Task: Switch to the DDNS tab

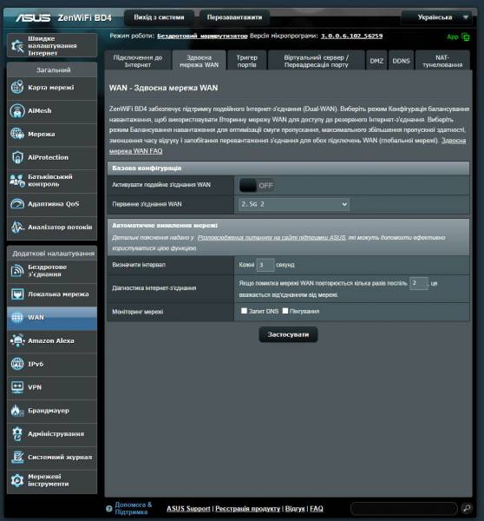Action: click(x=401, y=61)
